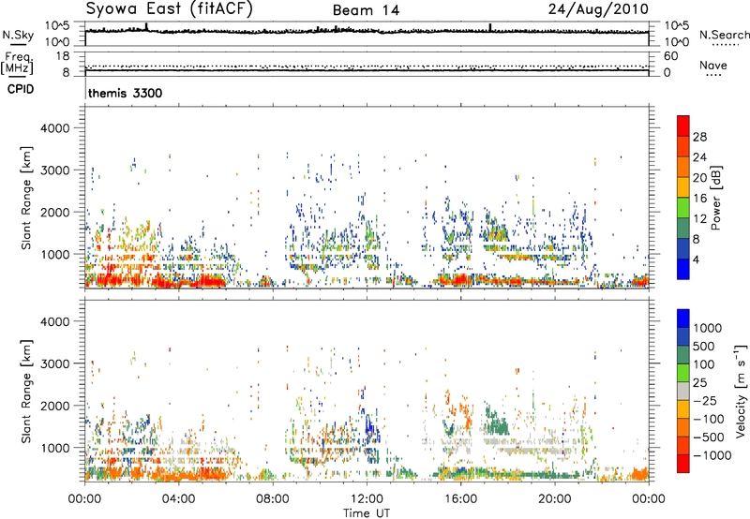Click the date '24/Aug/2010'

click(x=598, y=9)
